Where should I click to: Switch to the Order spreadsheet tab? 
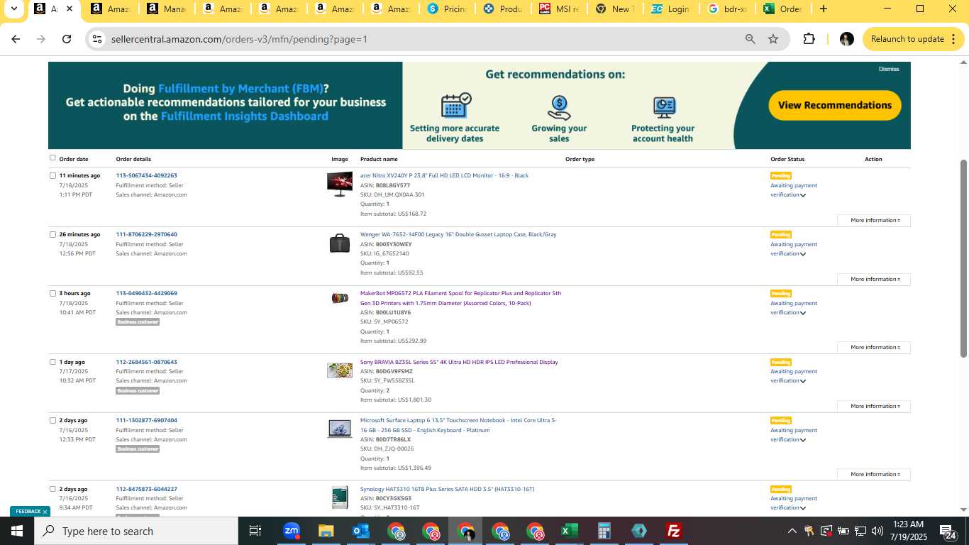pos(783,9)
